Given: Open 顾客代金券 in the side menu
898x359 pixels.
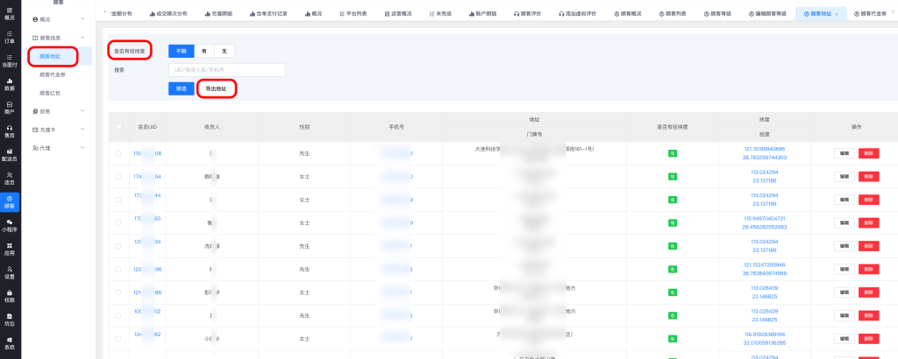Looking at the screenshot, I should coord(52,74).
